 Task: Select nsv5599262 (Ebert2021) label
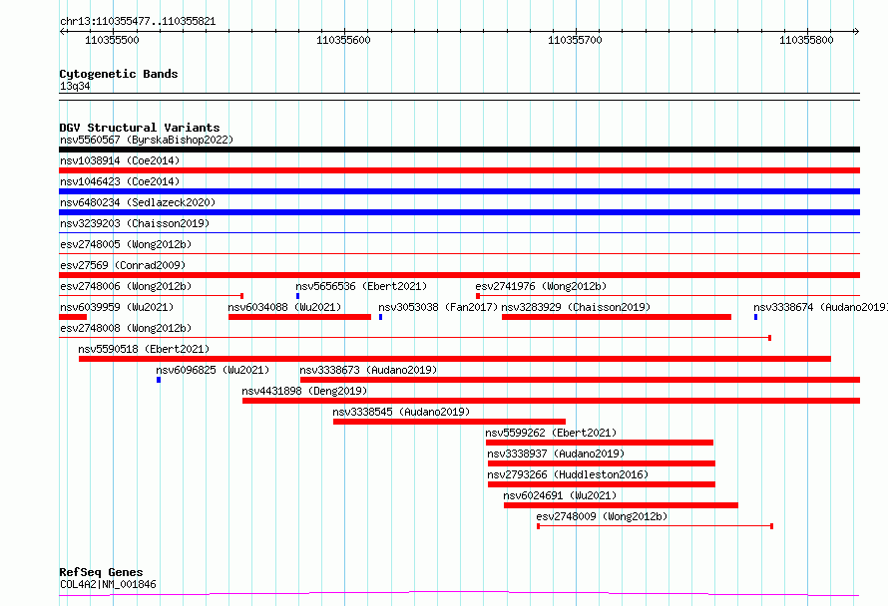(x=551, y=433)
